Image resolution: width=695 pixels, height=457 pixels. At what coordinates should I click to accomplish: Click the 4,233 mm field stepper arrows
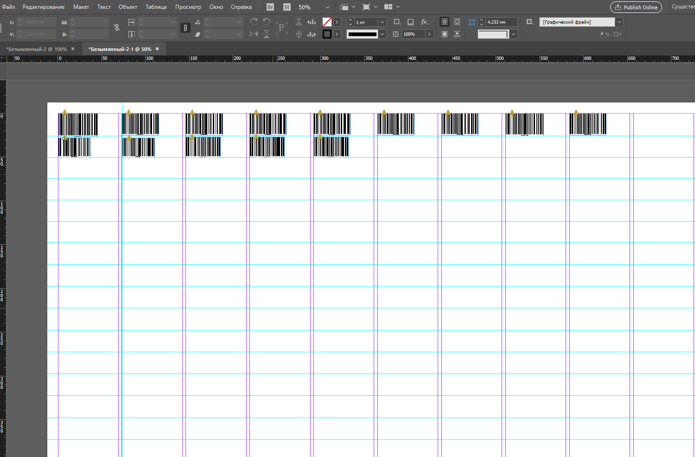pyautogui.click(x=482, y=22)
